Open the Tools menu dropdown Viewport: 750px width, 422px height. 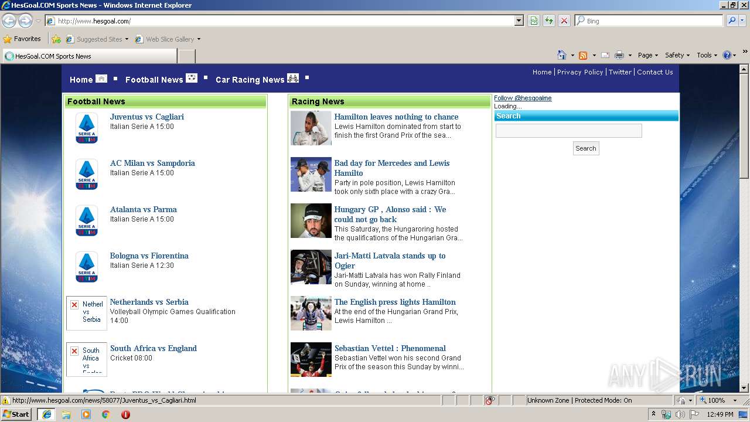(x=707, y=55)
